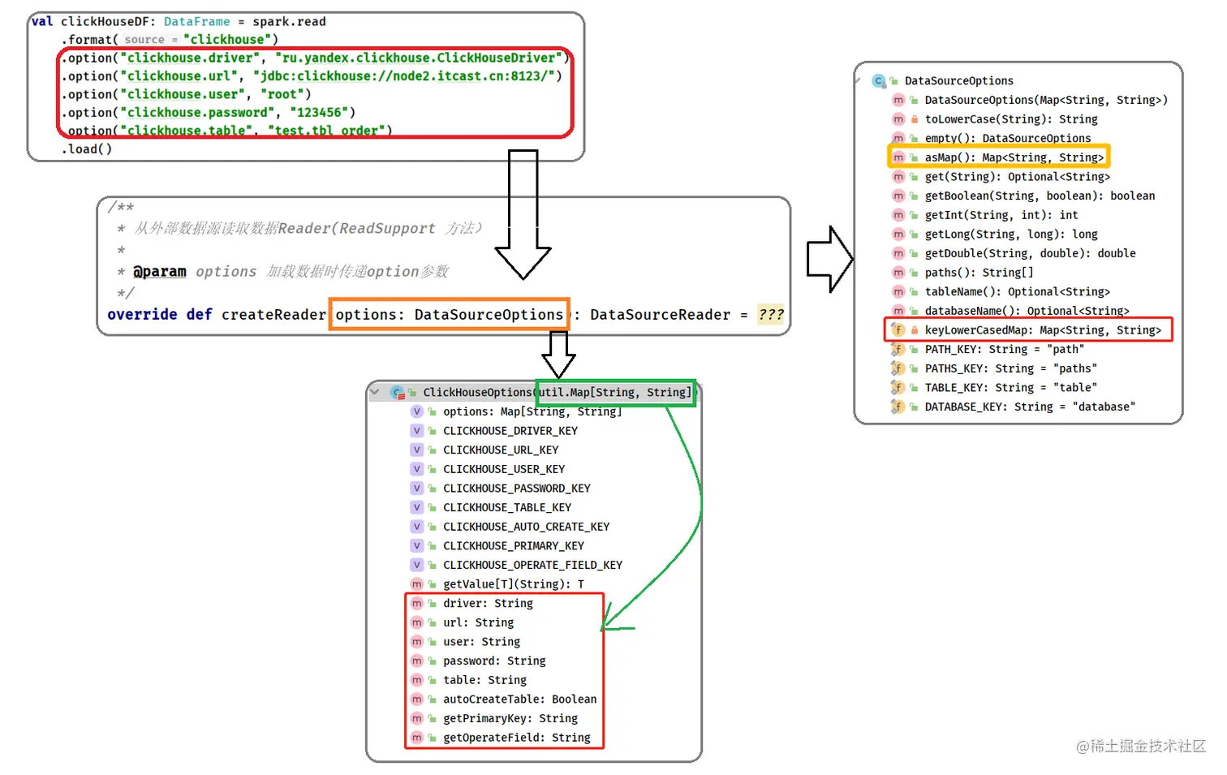Select CLICKHOUSE_PASSWORD_KEY value row

[501, 489]
